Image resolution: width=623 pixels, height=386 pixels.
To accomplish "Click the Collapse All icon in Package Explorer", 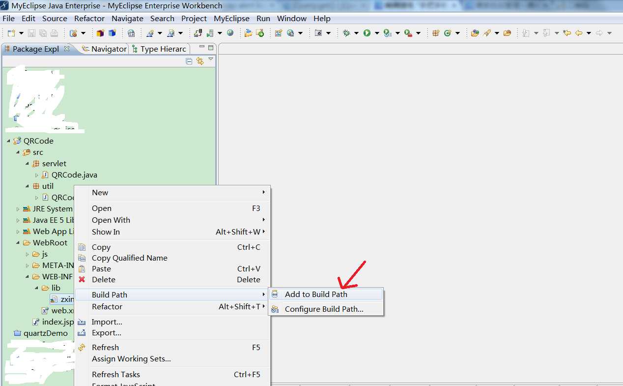I will point(189,61).
